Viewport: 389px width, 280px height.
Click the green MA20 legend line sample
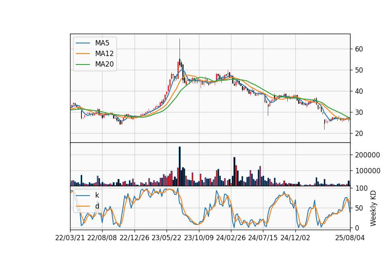(83, 64)
